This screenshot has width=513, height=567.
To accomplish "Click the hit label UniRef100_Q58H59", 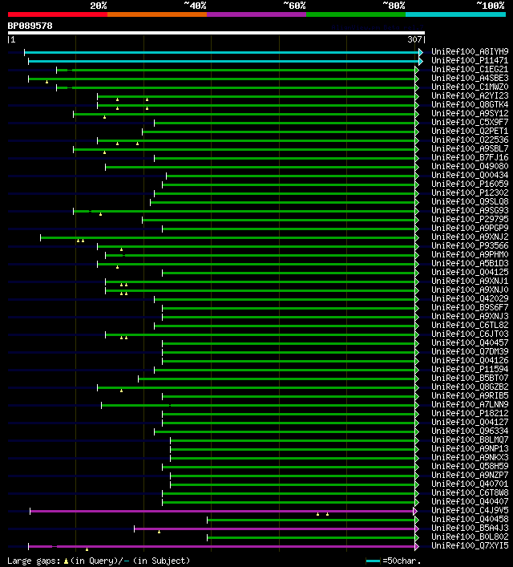I will coord(470,466).
